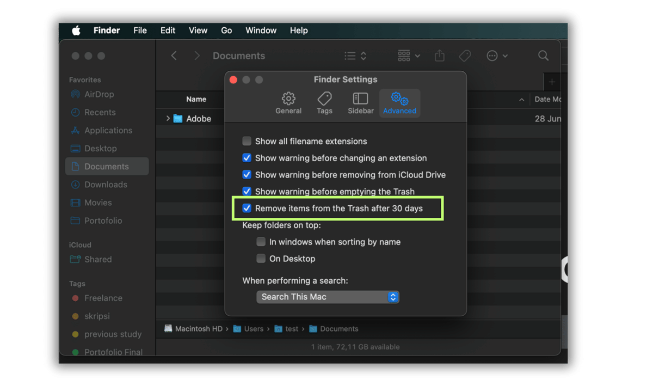This screenshot has height=380, width=653.
Task: Check In windows when sorting by name
Action: tap(261, 242)
